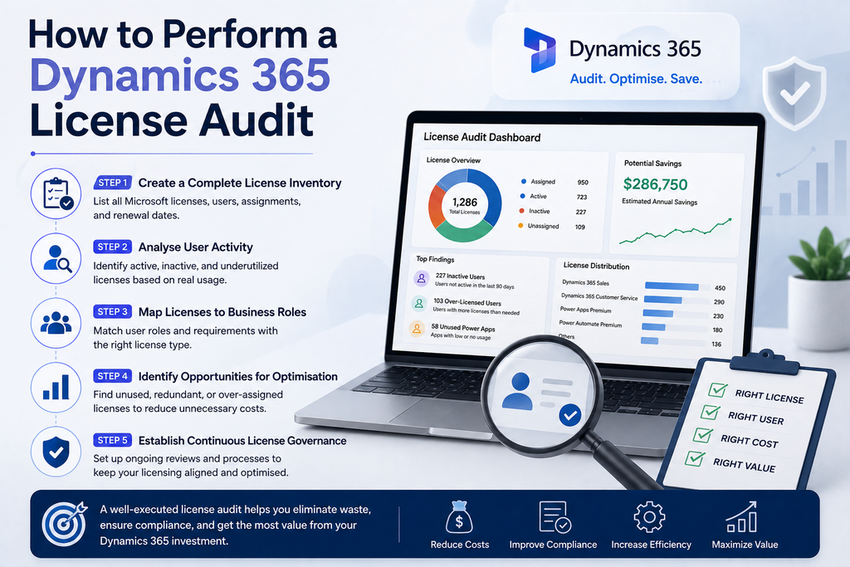Click the target bullseye icon in footer banner
Screen dimensions: 850x567
(65, 523)
